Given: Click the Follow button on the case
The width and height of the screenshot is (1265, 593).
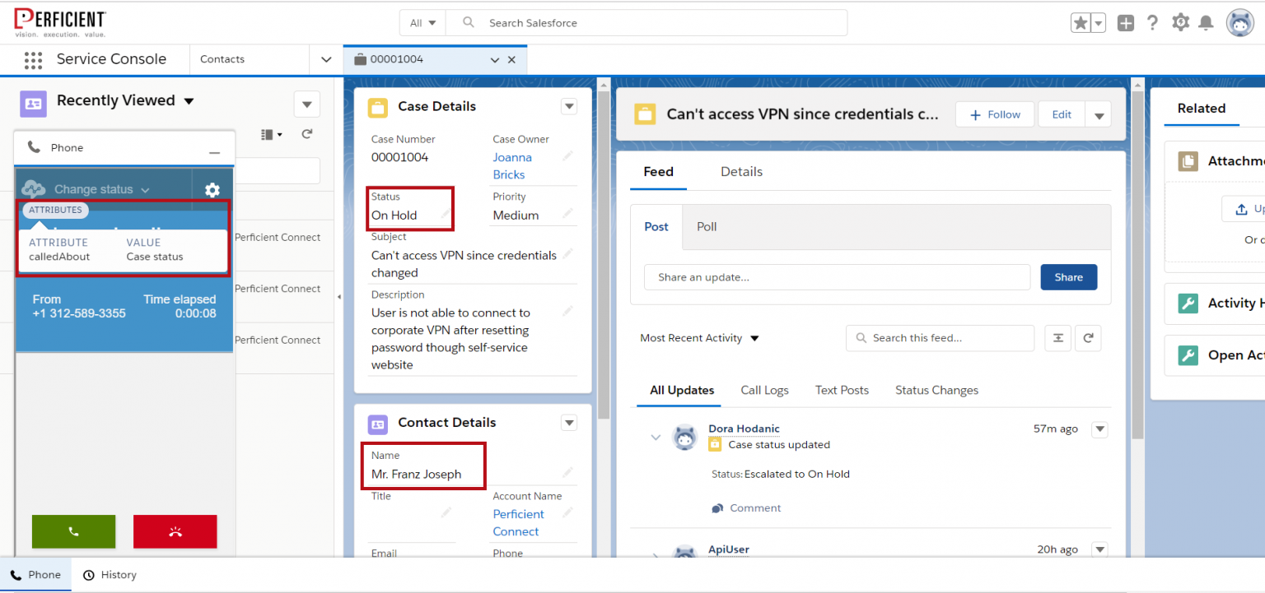Looking at the screenshot, I should pyautogui.click(x=994, y=114).
